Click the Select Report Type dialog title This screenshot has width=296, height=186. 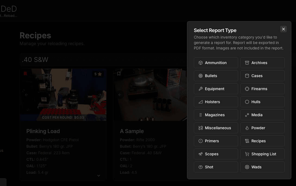[215, 30]
